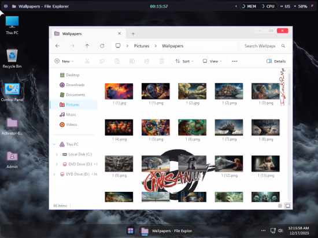
Task: Click the search magnifier icon
Action: tap(283, 46)
